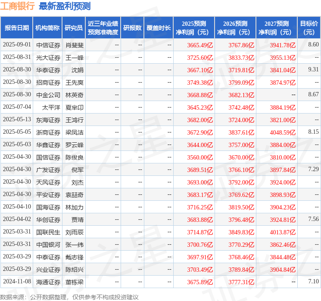Screen dimensions: 321x301
Task: Click the 天风证券 institution cell
Action: 48,182
